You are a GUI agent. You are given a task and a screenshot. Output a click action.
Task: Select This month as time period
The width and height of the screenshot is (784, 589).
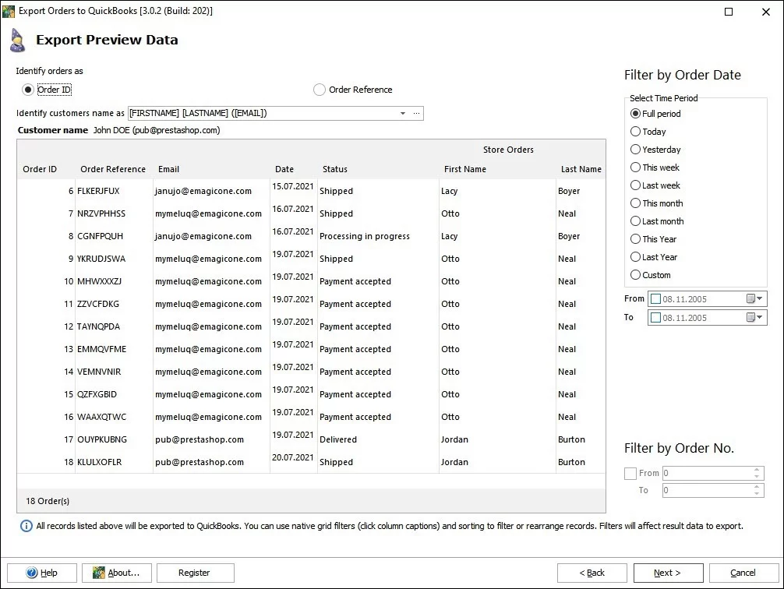pos(636,203)
